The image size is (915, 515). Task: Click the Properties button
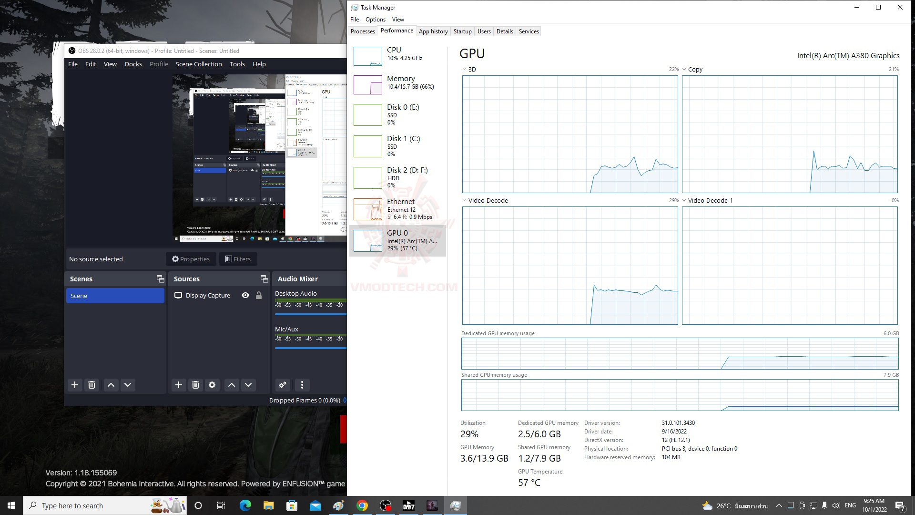pos(191,259)
